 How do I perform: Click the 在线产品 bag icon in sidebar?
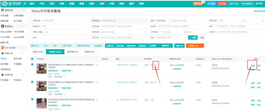coord(3,75)
